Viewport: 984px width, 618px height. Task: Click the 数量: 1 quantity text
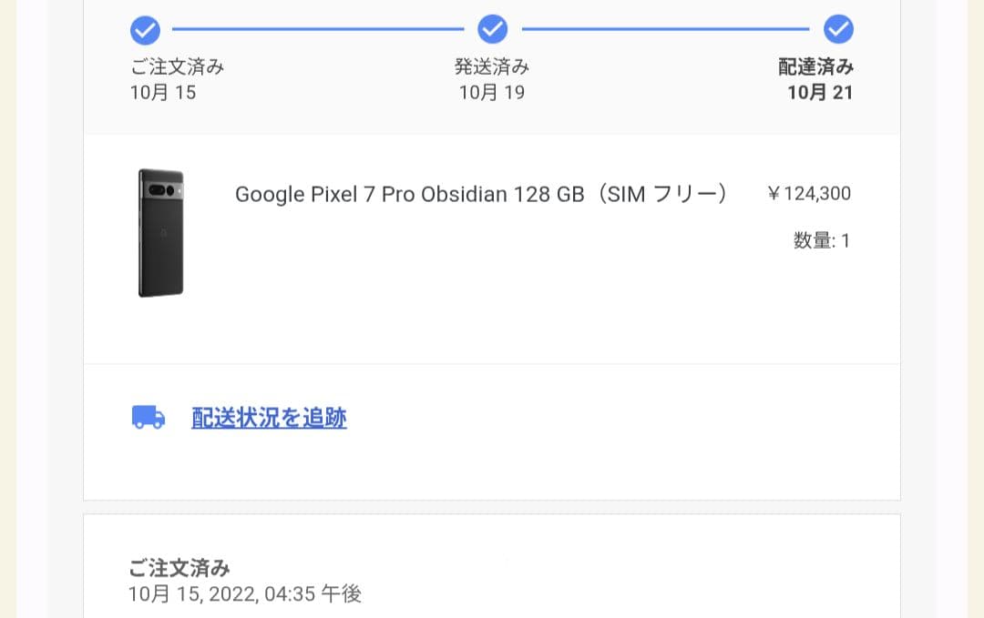pos(821,240)
